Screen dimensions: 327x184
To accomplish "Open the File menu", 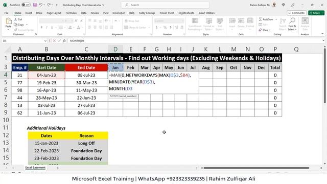I will pyautogui.click(x=7, y=13).
